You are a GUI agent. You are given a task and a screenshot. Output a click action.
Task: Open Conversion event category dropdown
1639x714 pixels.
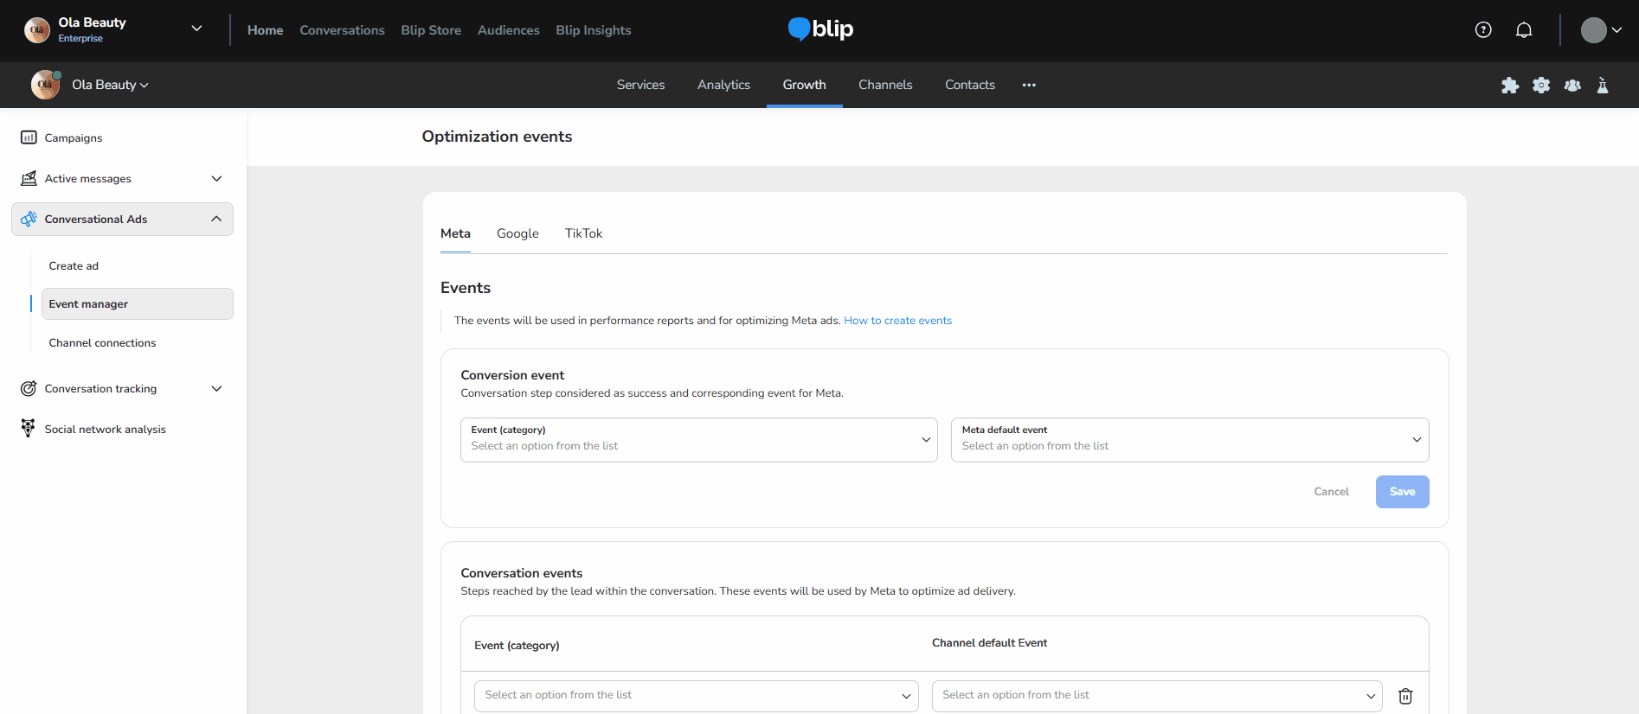(x=698, y=440)
